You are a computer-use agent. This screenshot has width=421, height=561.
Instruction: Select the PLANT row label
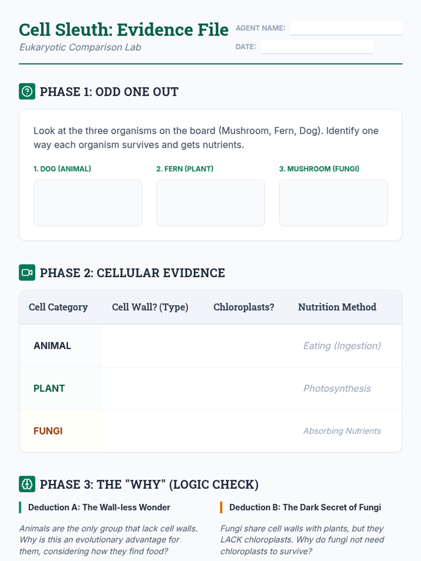49,388
